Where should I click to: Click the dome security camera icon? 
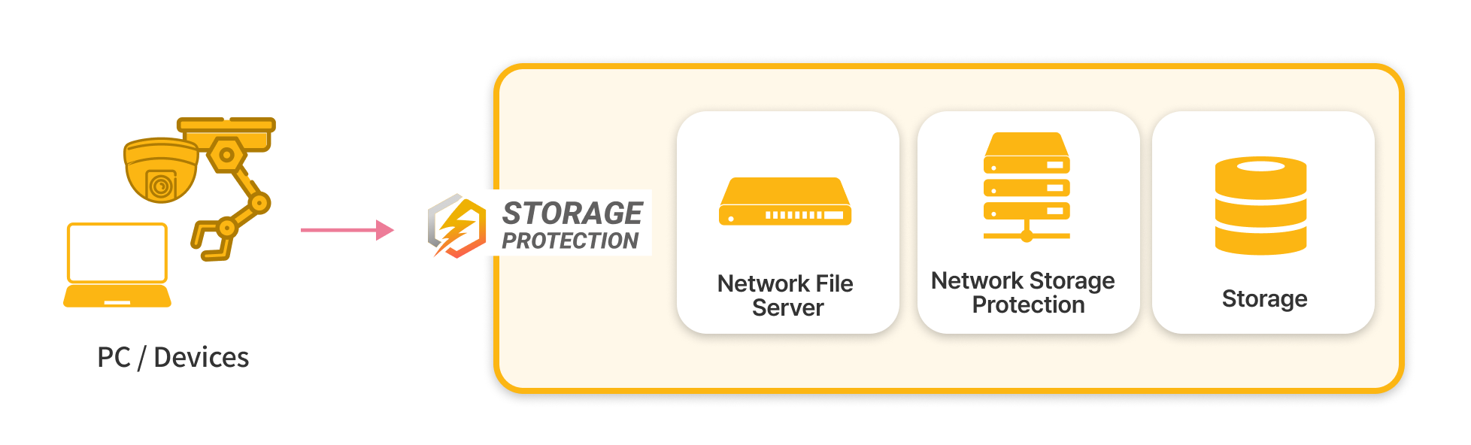tap(160, 170)
